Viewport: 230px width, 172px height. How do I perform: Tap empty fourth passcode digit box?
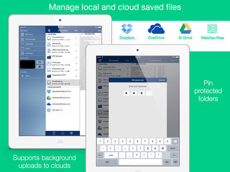[149, 93]
